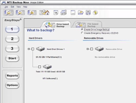
Task: Click the Start button
Action: click(x=12, y=58)
